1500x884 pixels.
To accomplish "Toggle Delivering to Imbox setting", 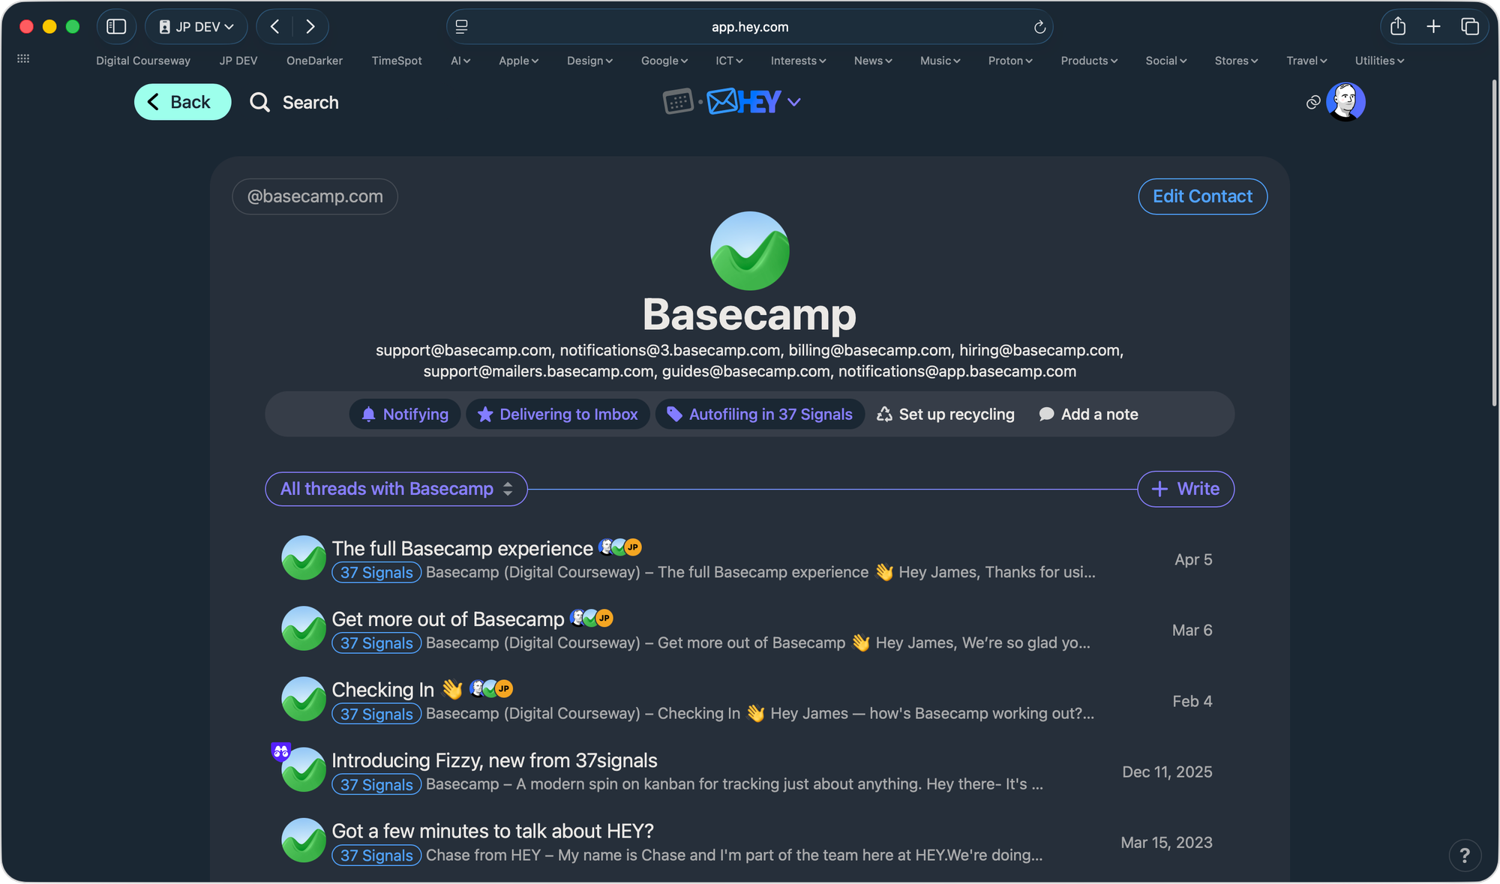I will (558, 414).
